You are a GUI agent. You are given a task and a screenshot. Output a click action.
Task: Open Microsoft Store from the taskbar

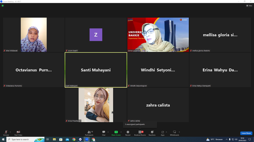61,139
